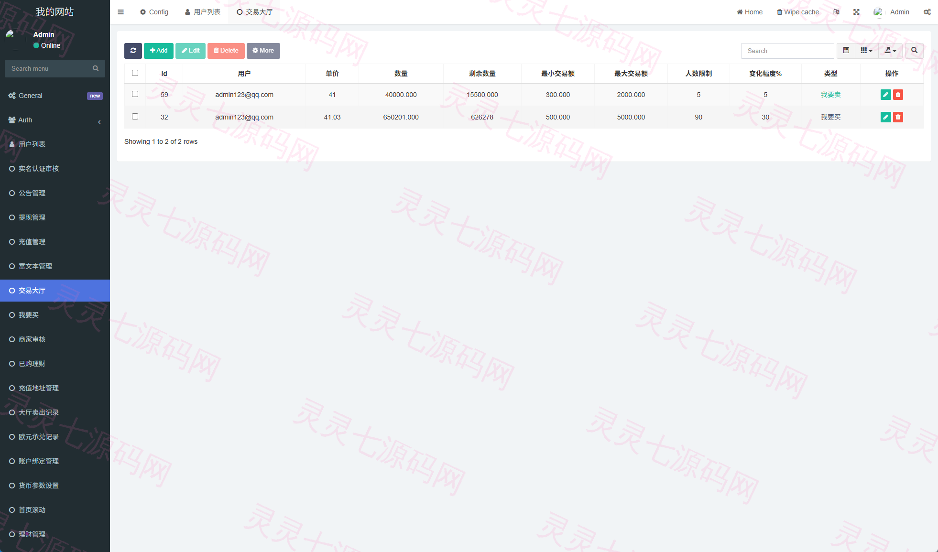Check the select-all checkbox in table header

[135, 73]
